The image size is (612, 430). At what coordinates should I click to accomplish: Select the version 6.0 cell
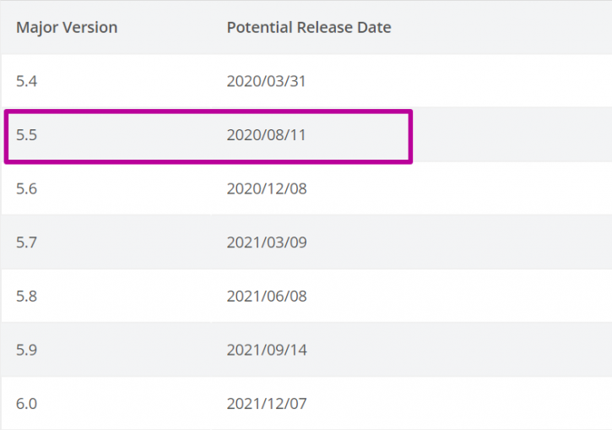pyautogui.click(x=26, y=404)
